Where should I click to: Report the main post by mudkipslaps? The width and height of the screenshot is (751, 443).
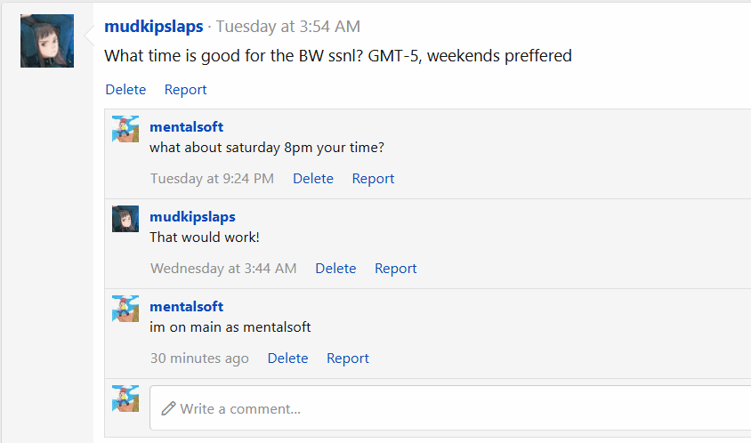185,89
